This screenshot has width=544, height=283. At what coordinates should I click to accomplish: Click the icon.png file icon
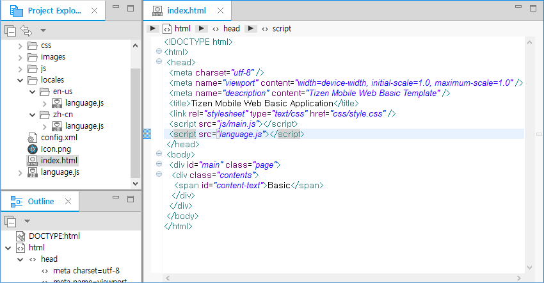click(32, 149)
